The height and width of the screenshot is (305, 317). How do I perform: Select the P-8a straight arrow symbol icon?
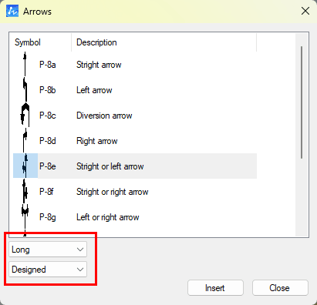[25, 65]
